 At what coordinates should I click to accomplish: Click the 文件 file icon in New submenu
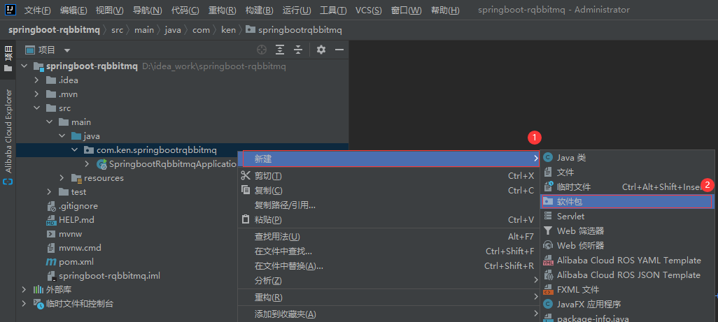548,173
